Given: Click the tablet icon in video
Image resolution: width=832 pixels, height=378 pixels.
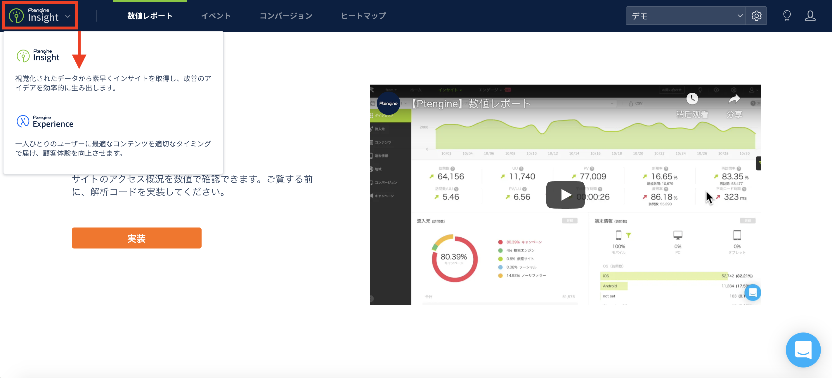Looking at the screenshot, I should [x=737, y=235].
